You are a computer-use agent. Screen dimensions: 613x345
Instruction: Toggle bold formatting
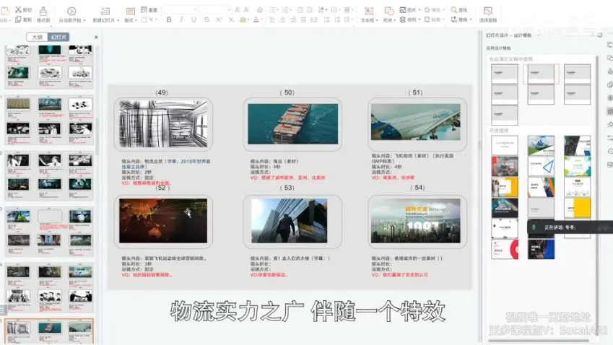click(169, 19)
